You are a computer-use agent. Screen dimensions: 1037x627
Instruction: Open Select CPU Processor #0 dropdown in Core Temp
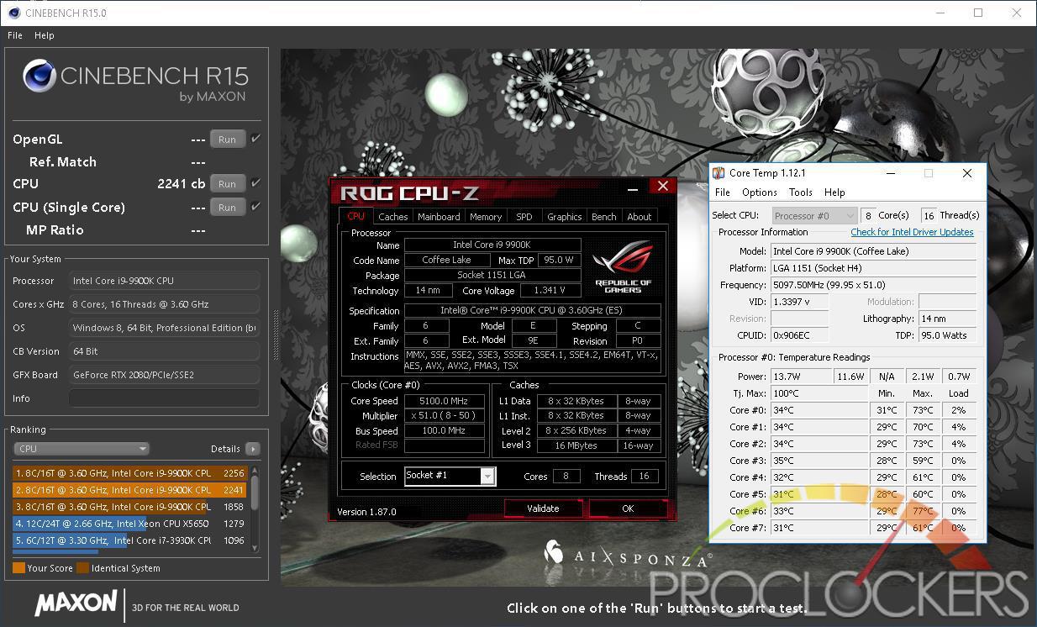click(x=814, y=216)
